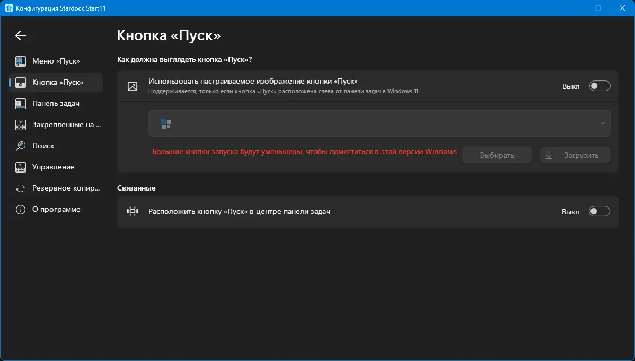Click the Панель задач sidebar icon
Screen dimensions: 635x361
(x=21, y=104)
